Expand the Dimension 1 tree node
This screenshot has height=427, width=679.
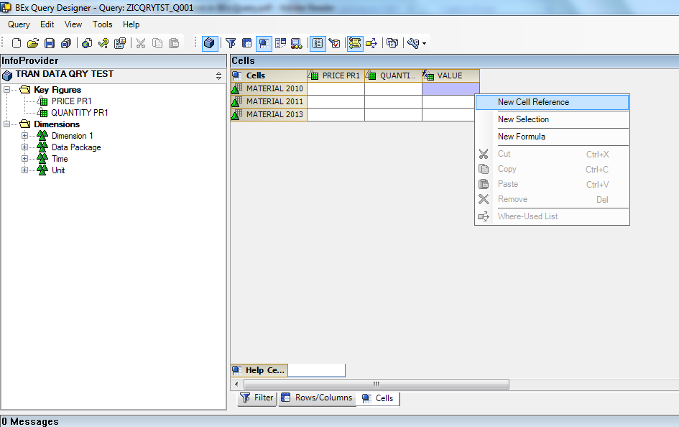pos(24,135)
